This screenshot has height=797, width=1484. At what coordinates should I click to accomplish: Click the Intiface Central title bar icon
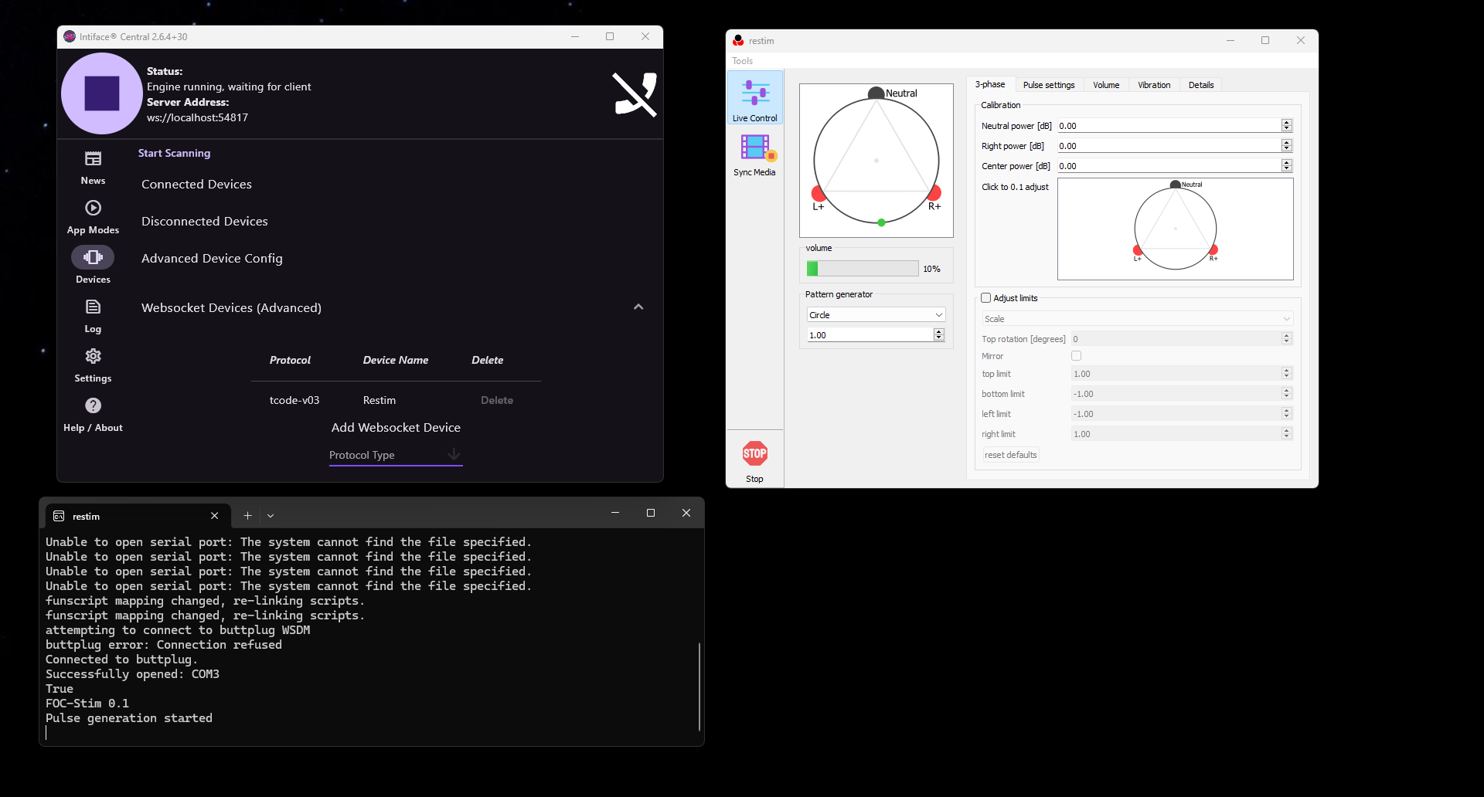(70, 36)
